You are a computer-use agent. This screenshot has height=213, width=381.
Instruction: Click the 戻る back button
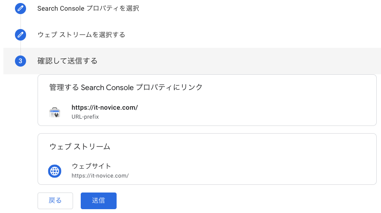pos(55,201)
